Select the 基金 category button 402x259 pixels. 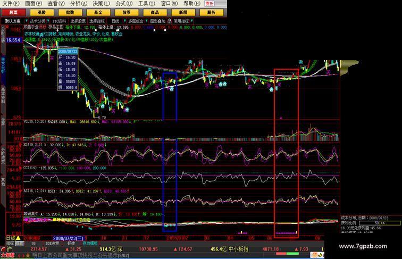pos(98,12)
